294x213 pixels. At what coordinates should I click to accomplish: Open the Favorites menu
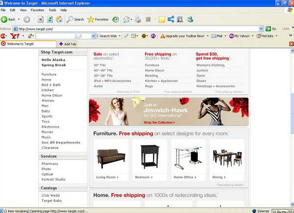(38, 10)
